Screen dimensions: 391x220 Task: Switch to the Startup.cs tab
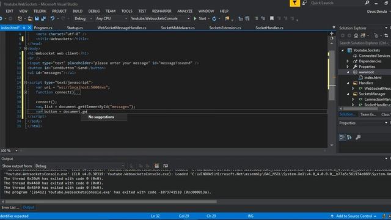75,28
